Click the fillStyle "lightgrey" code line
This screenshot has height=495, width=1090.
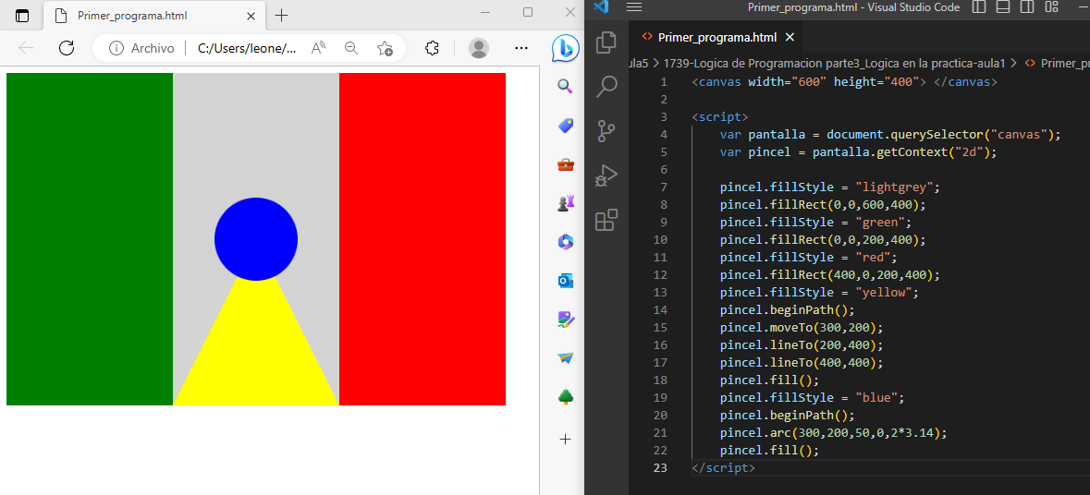click(830, 187)
